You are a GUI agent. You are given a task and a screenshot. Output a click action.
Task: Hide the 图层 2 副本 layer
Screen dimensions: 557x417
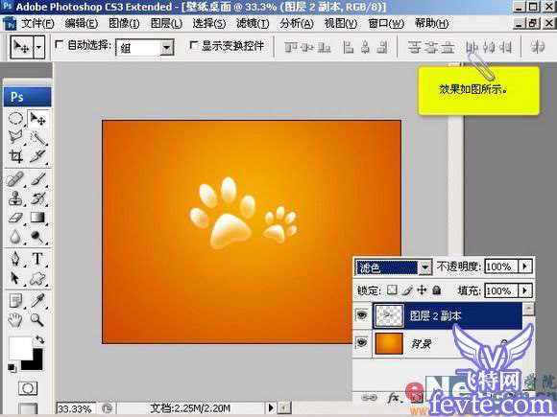tap(362, 314)
